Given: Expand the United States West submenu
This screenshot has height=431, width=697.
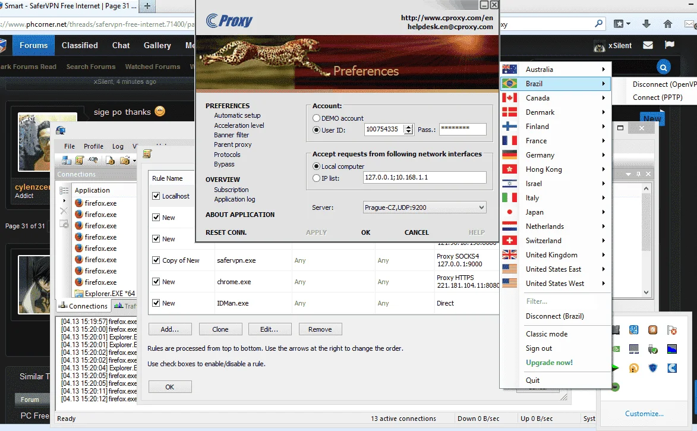Looking at the screenshot, I should tap(556, 284).
